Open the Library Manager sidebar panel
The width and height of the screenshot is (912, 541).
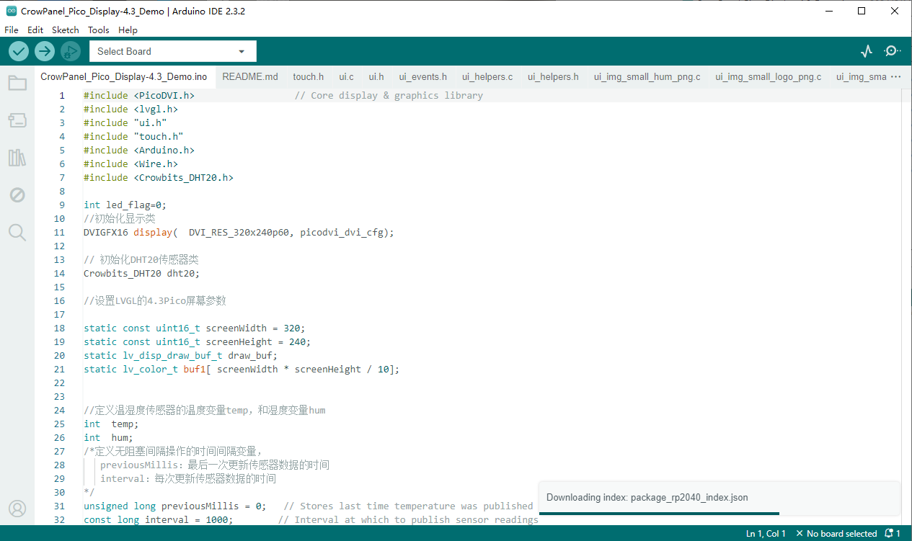tap(17, 158)
